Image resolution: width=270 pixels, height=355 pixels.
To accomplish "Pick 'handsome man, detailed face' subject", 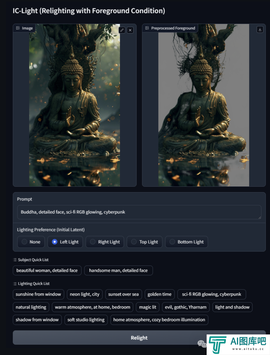I will click(x=118, y=270).
